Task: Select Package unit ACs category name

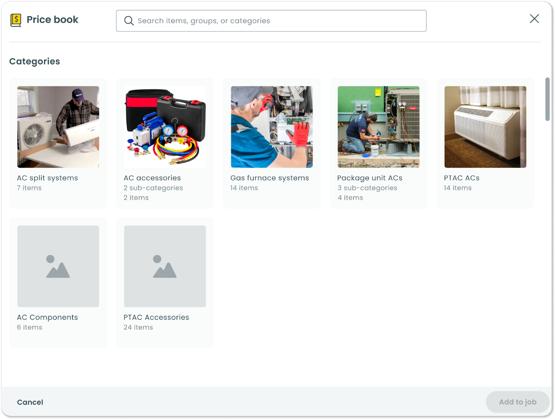Action: (370, 178)
